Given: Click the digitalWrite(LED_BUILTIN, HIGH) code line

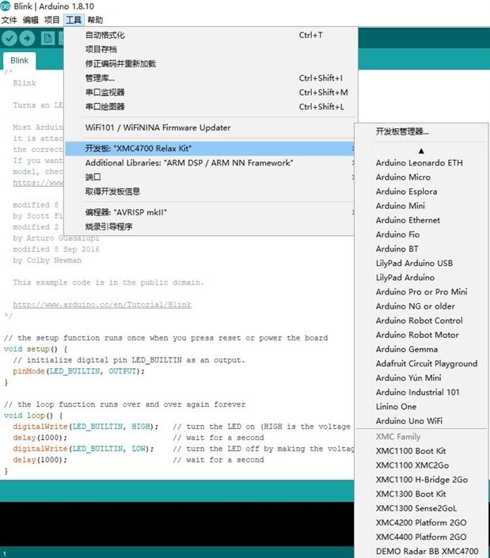Looking at the screenshot, I should (x=85, y=427).
